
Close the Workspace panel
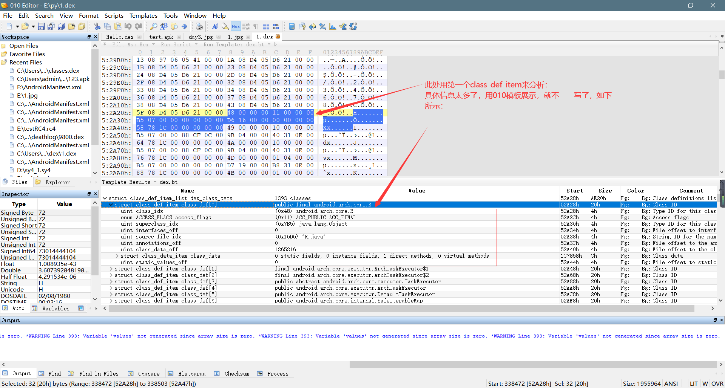96,37
